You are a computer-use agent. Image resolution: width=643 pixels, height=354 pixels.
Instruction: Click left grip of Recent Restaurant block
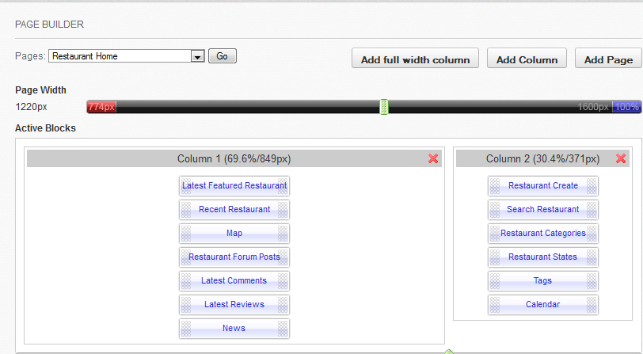[187, 210]
